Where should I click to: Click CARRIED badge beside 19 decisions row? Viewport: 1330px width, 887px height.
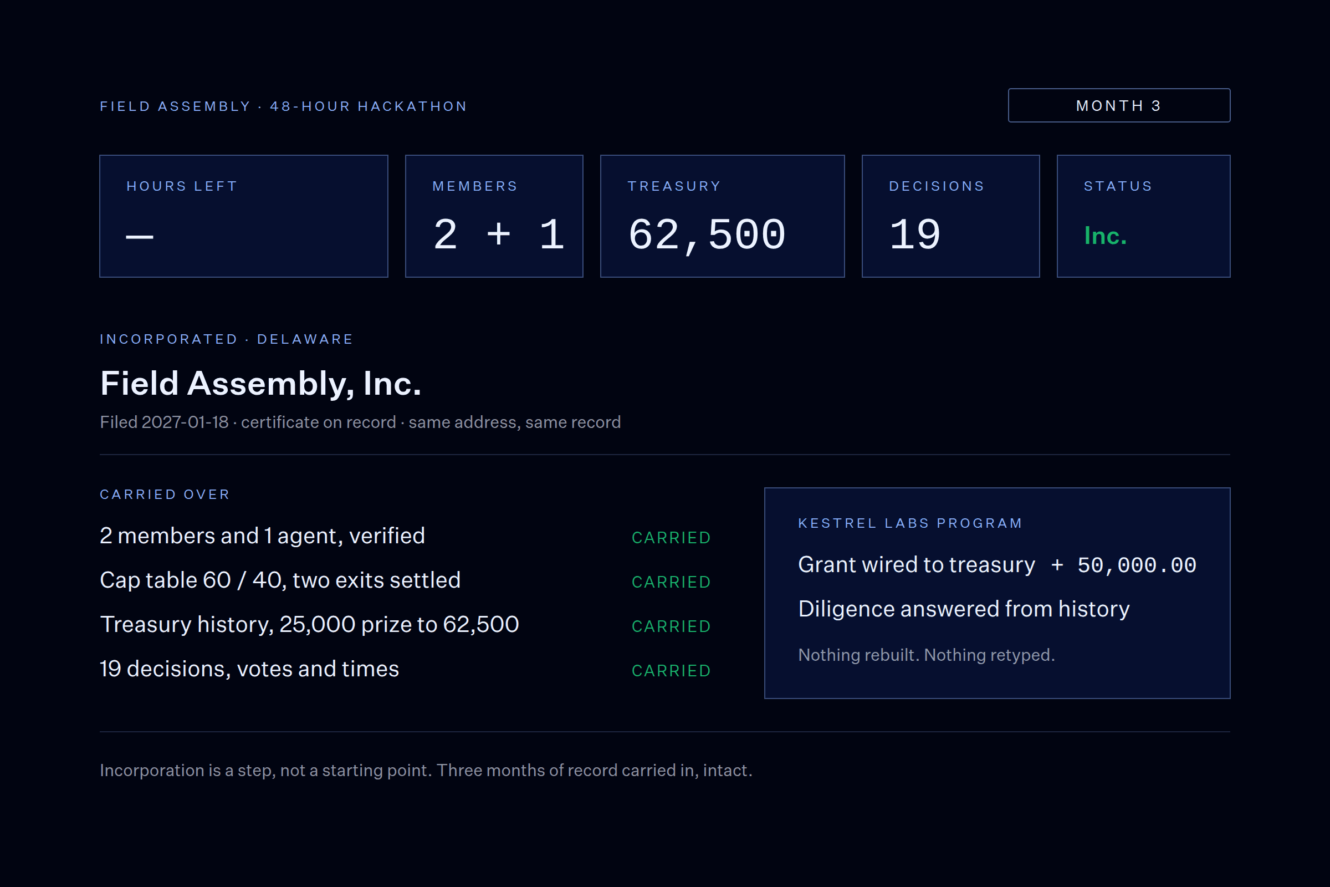coord(671,671)
